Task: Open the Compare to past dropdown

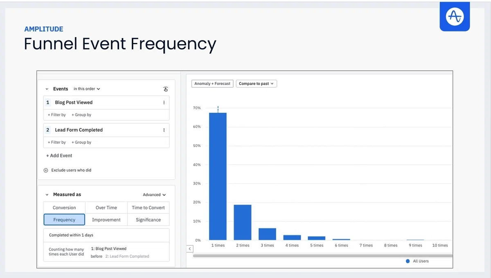Action: pyautogui.click(x=257, y=83)
